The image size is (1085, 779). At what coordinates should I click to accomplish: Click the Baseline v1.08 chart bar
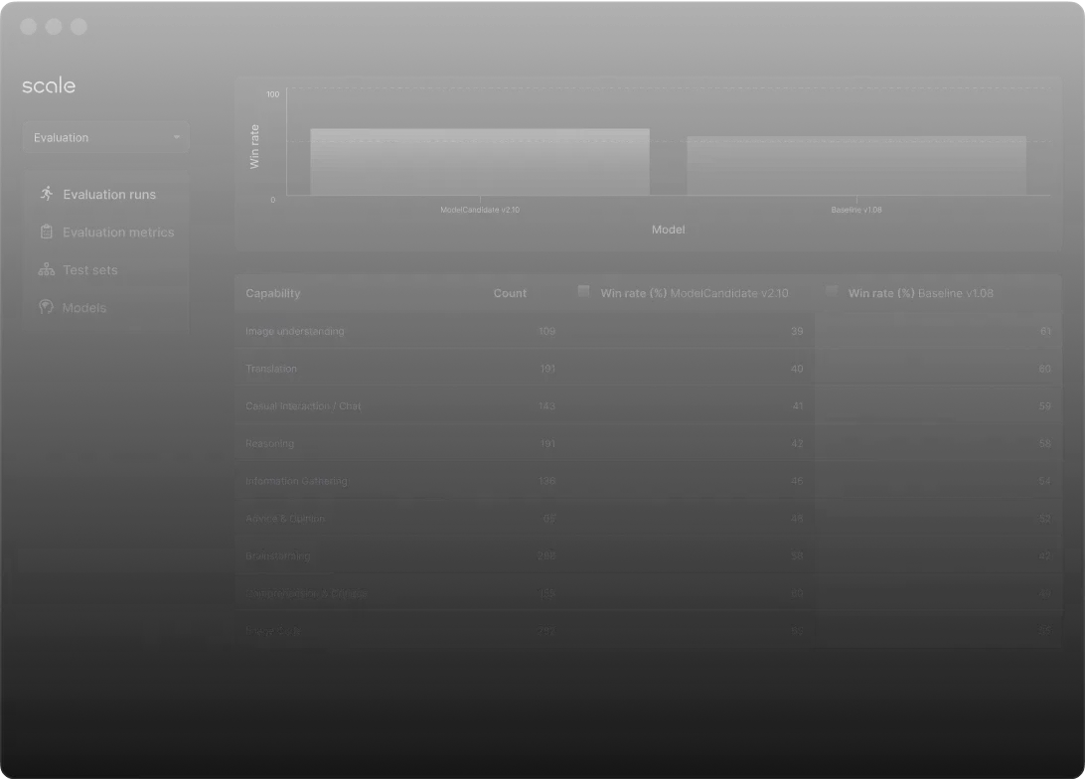855,166
